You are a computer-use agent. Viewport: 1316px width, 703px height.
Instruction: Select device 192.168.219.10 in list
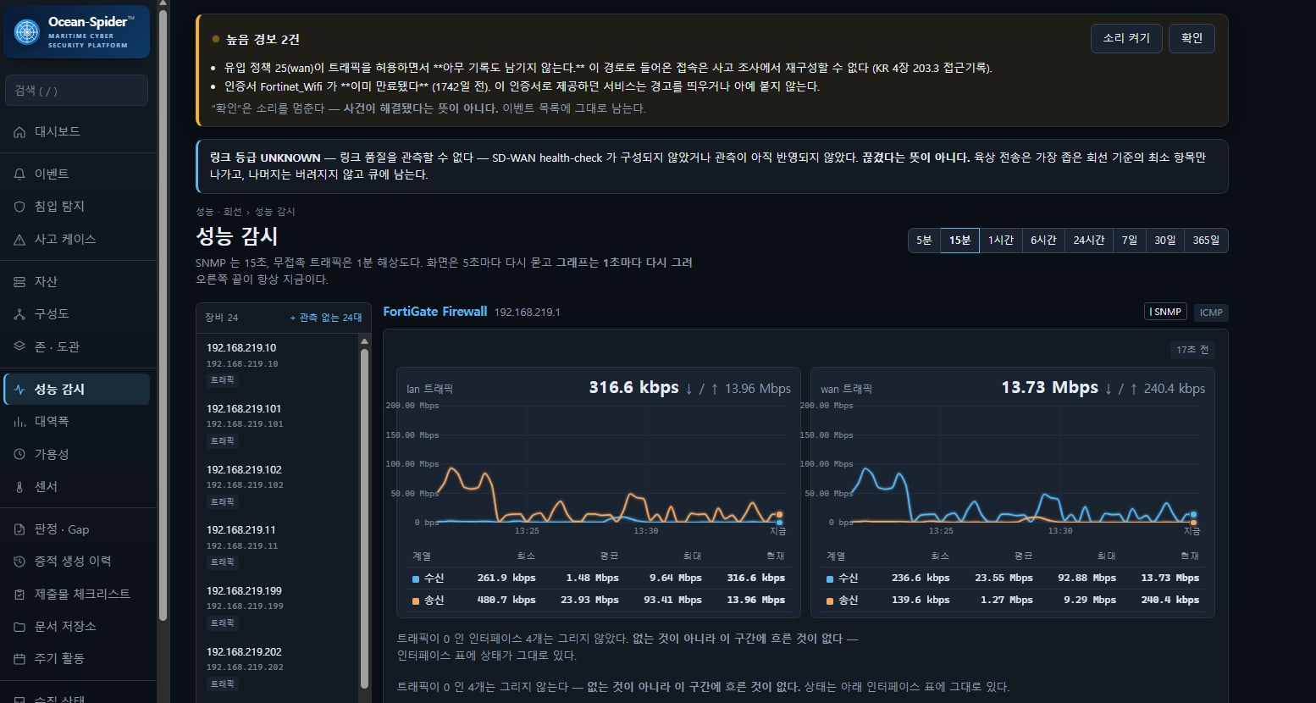tap(278, 363)
